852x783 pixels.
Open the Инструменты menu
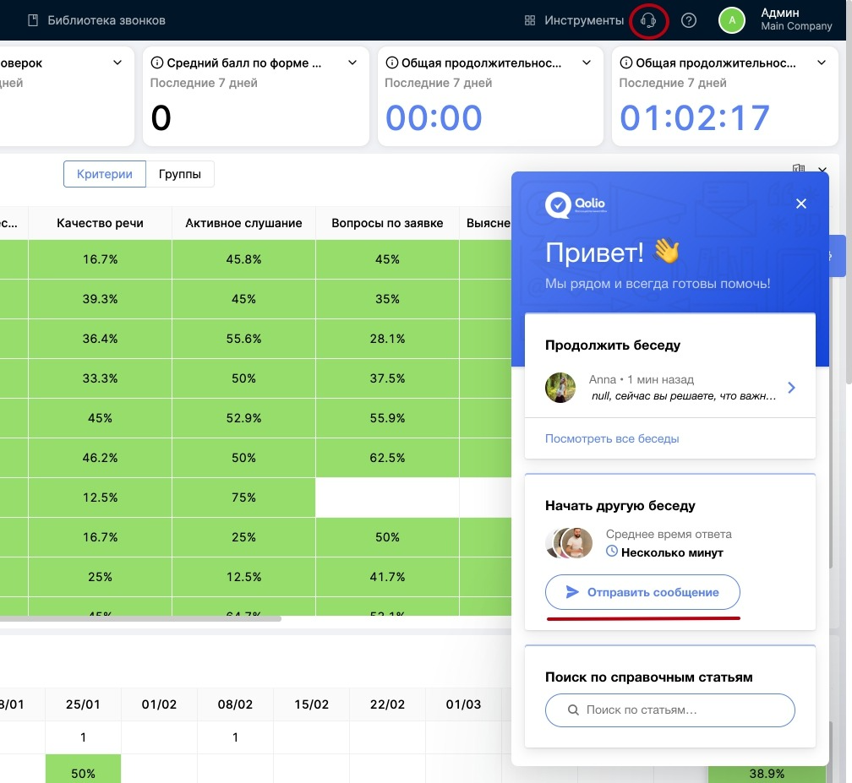574,20
